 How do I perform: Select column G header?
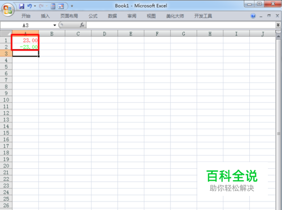(x=183, y=34)
